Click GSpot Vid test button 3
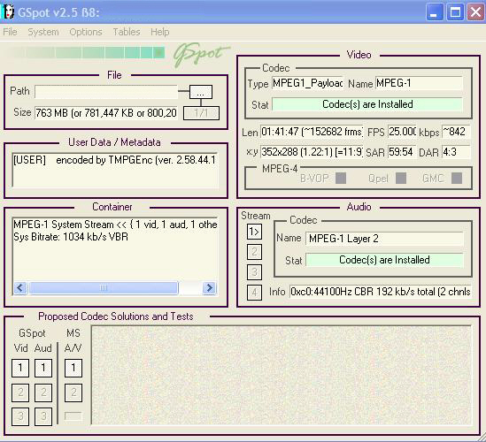This screenshot has width=486, height=442. 20,416
